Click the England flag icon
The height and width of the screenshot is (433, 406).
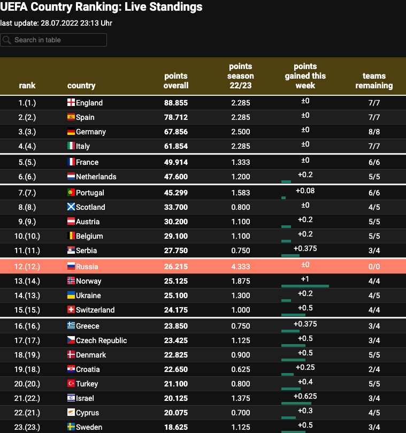[71, 103]
